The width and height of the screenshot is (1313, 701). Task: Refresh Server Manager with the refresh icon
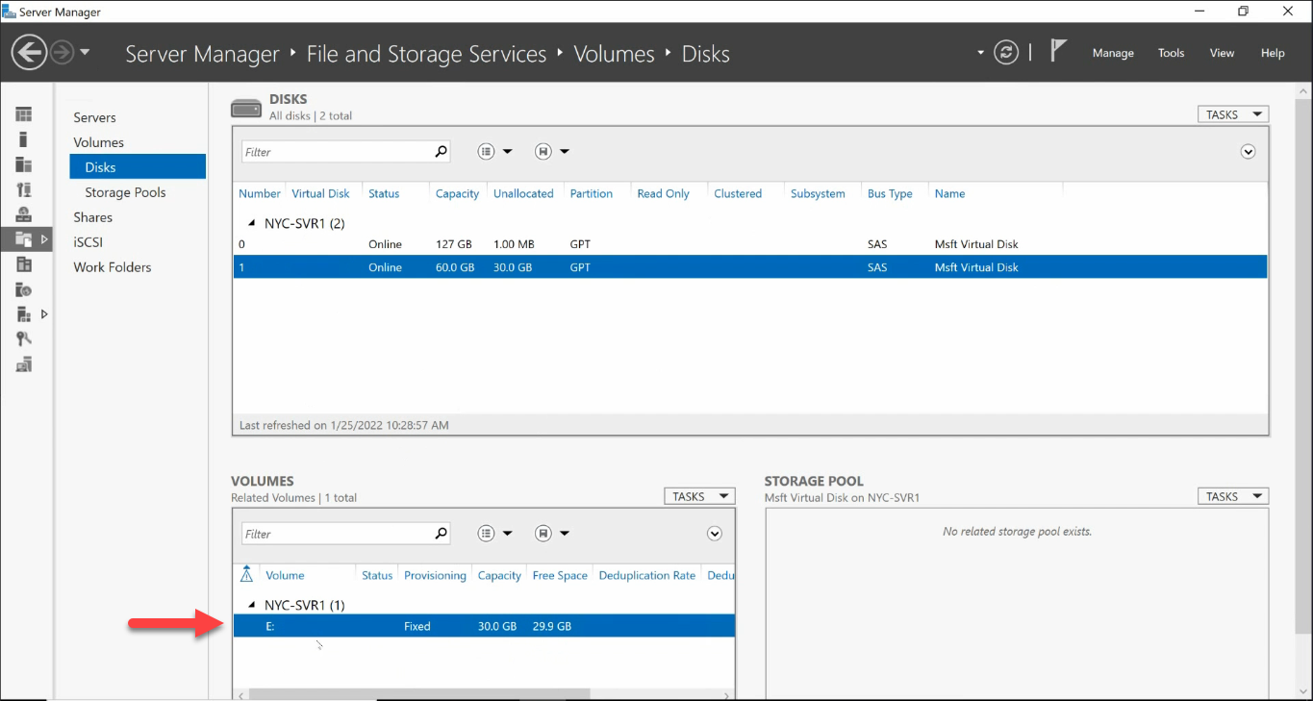(1006, 52)
